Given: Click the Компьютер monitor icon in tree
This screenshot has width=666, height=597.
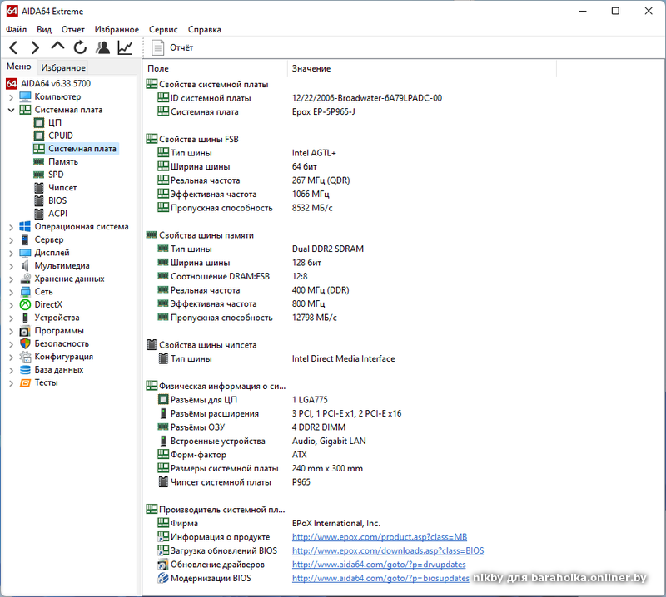Looking at the screenshot, I should (26, 96).
